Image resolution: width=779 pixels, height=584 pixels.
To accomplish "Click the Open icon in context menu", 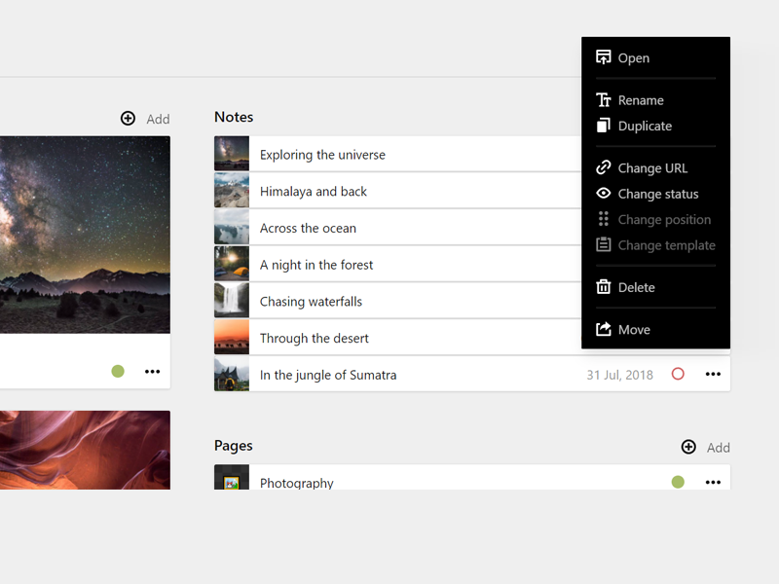I will tap(604, 57).
